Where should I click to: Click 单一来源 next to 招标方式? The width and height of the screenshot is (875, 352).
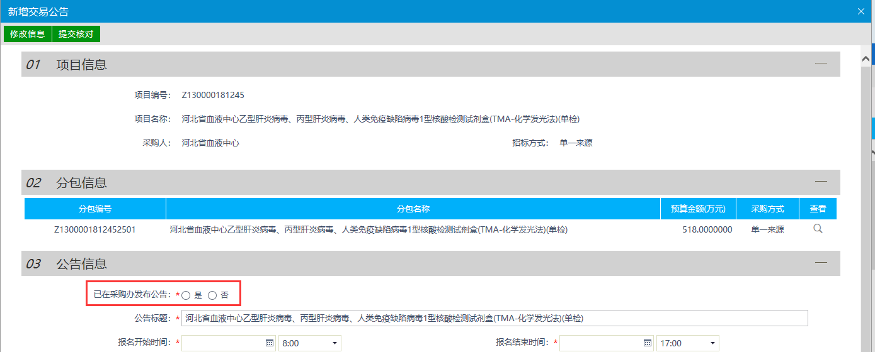(x=576, y=143)
